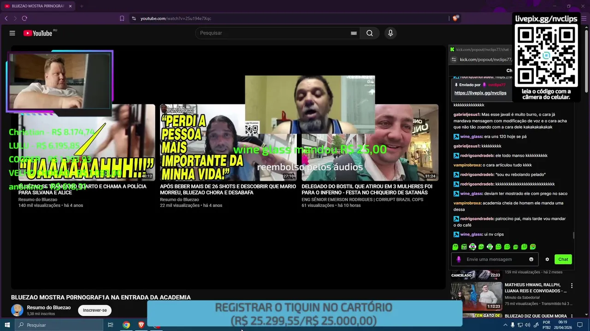Start voice search with microphone icon

[390, 33]
